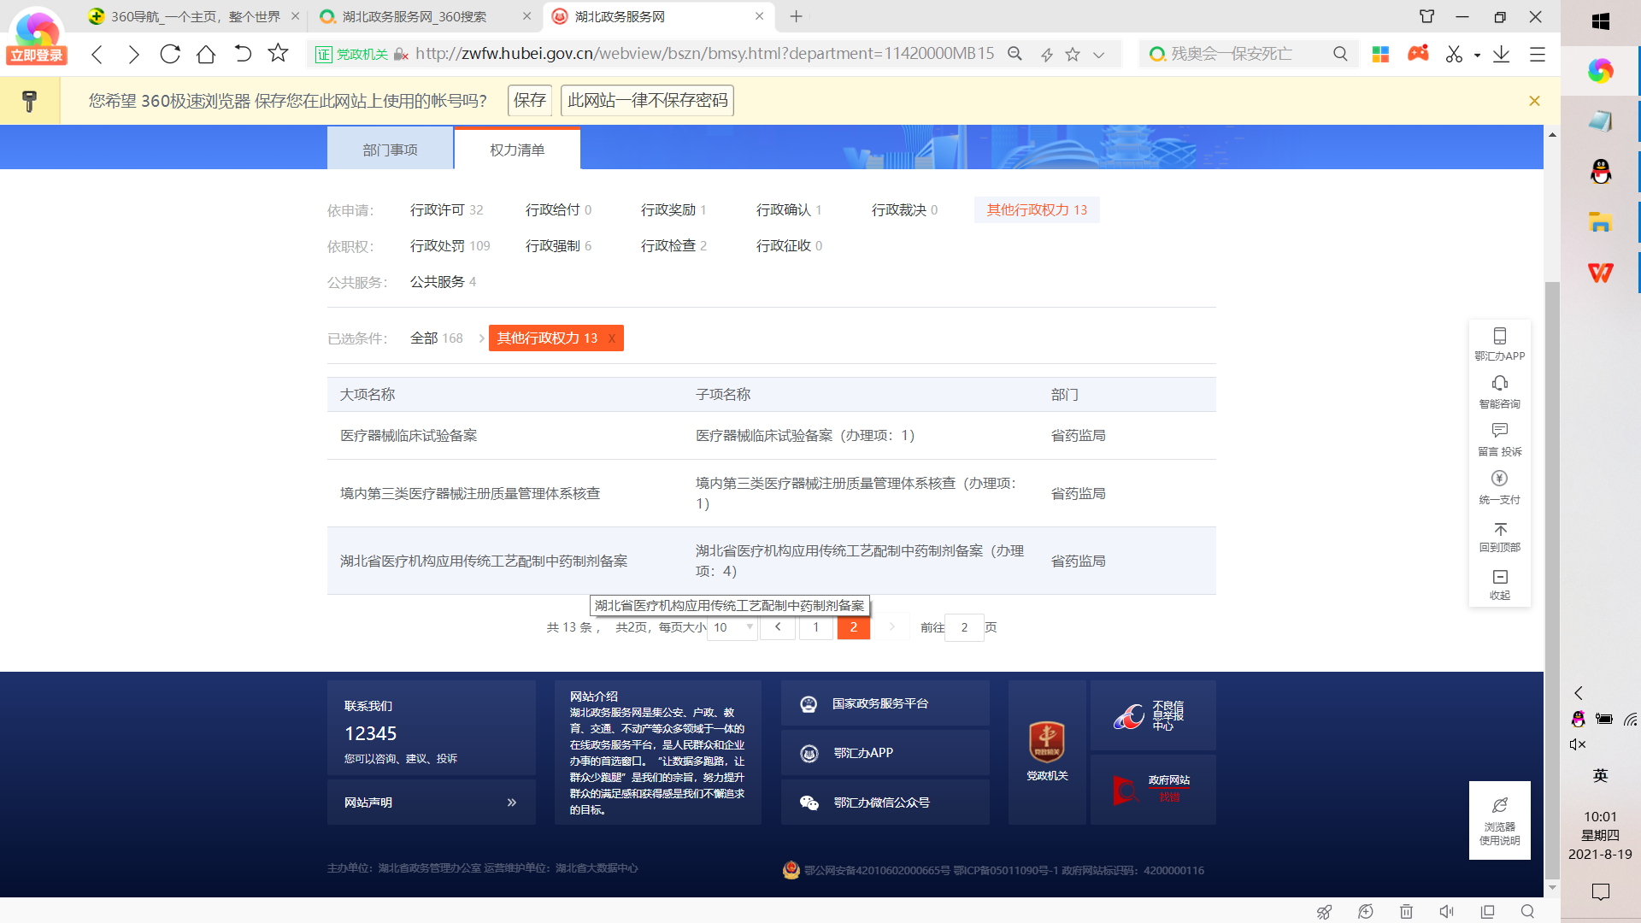
Task: Click the 智能咨询 headset icon
Action: click(1499, 384)
